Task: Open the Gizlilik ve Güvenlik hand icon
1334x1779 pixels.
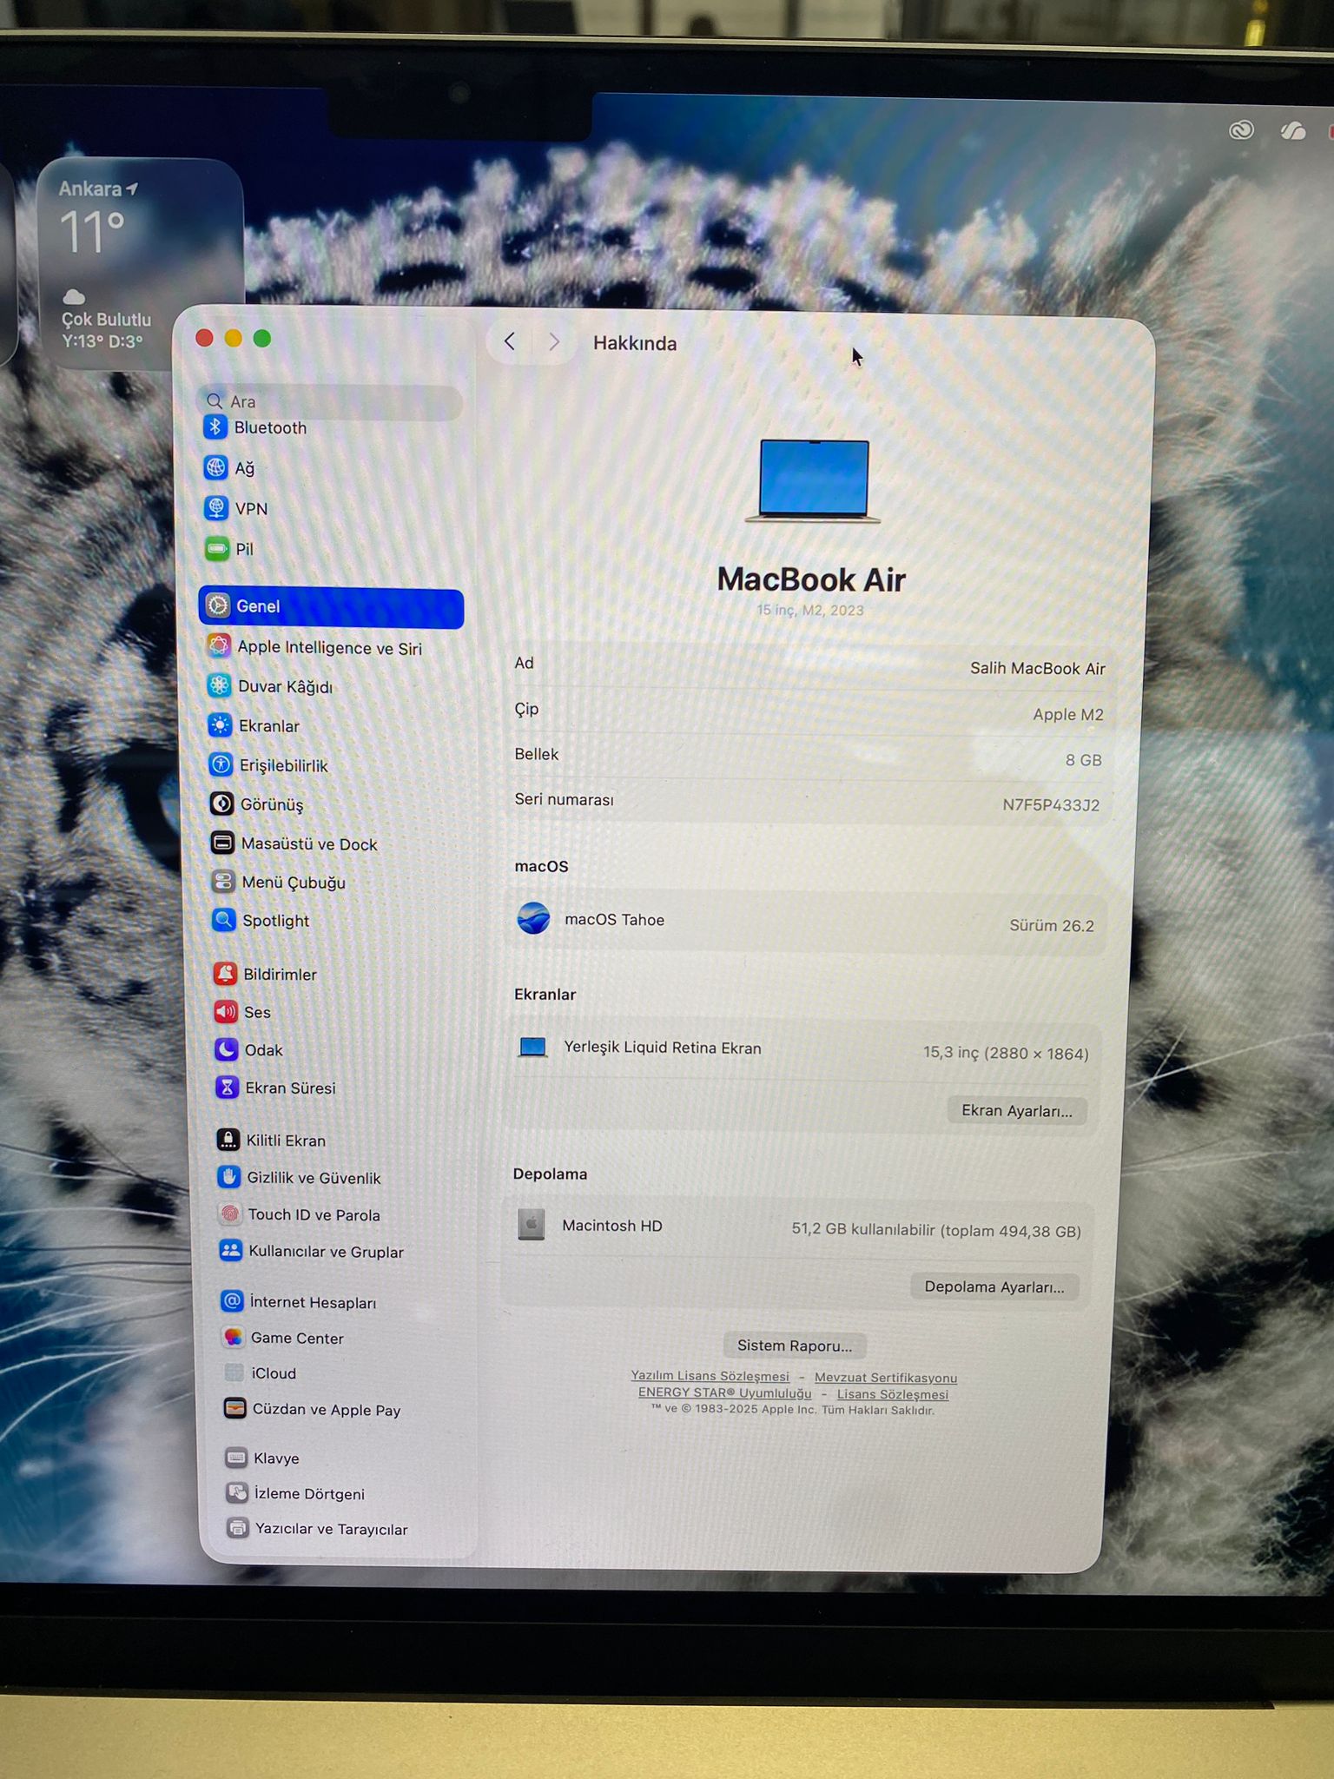Action: (x=229, y=1177)
